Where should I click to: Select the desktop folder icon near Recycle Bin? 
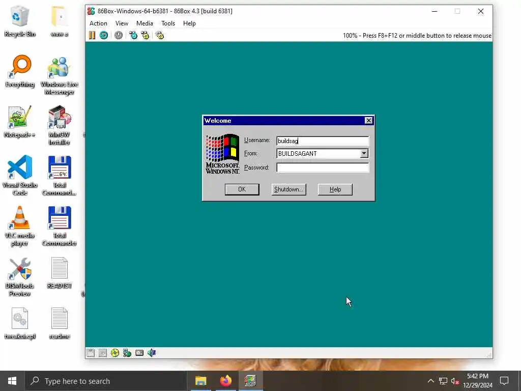coord(59,21)
